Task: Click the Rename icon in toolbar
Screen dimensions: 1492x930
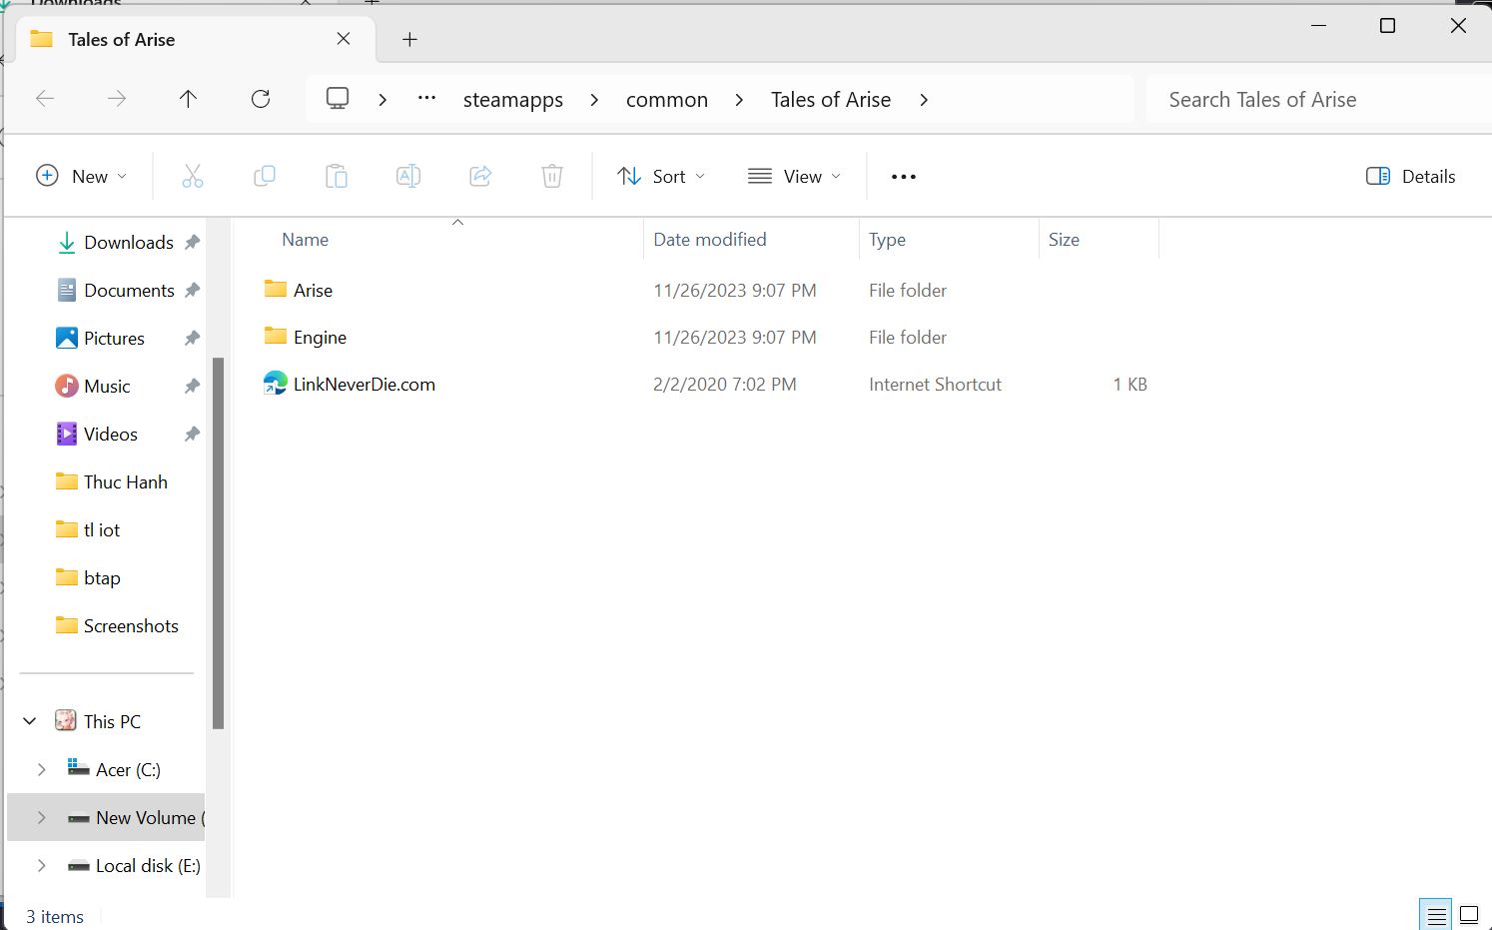Action: [408, 177]
